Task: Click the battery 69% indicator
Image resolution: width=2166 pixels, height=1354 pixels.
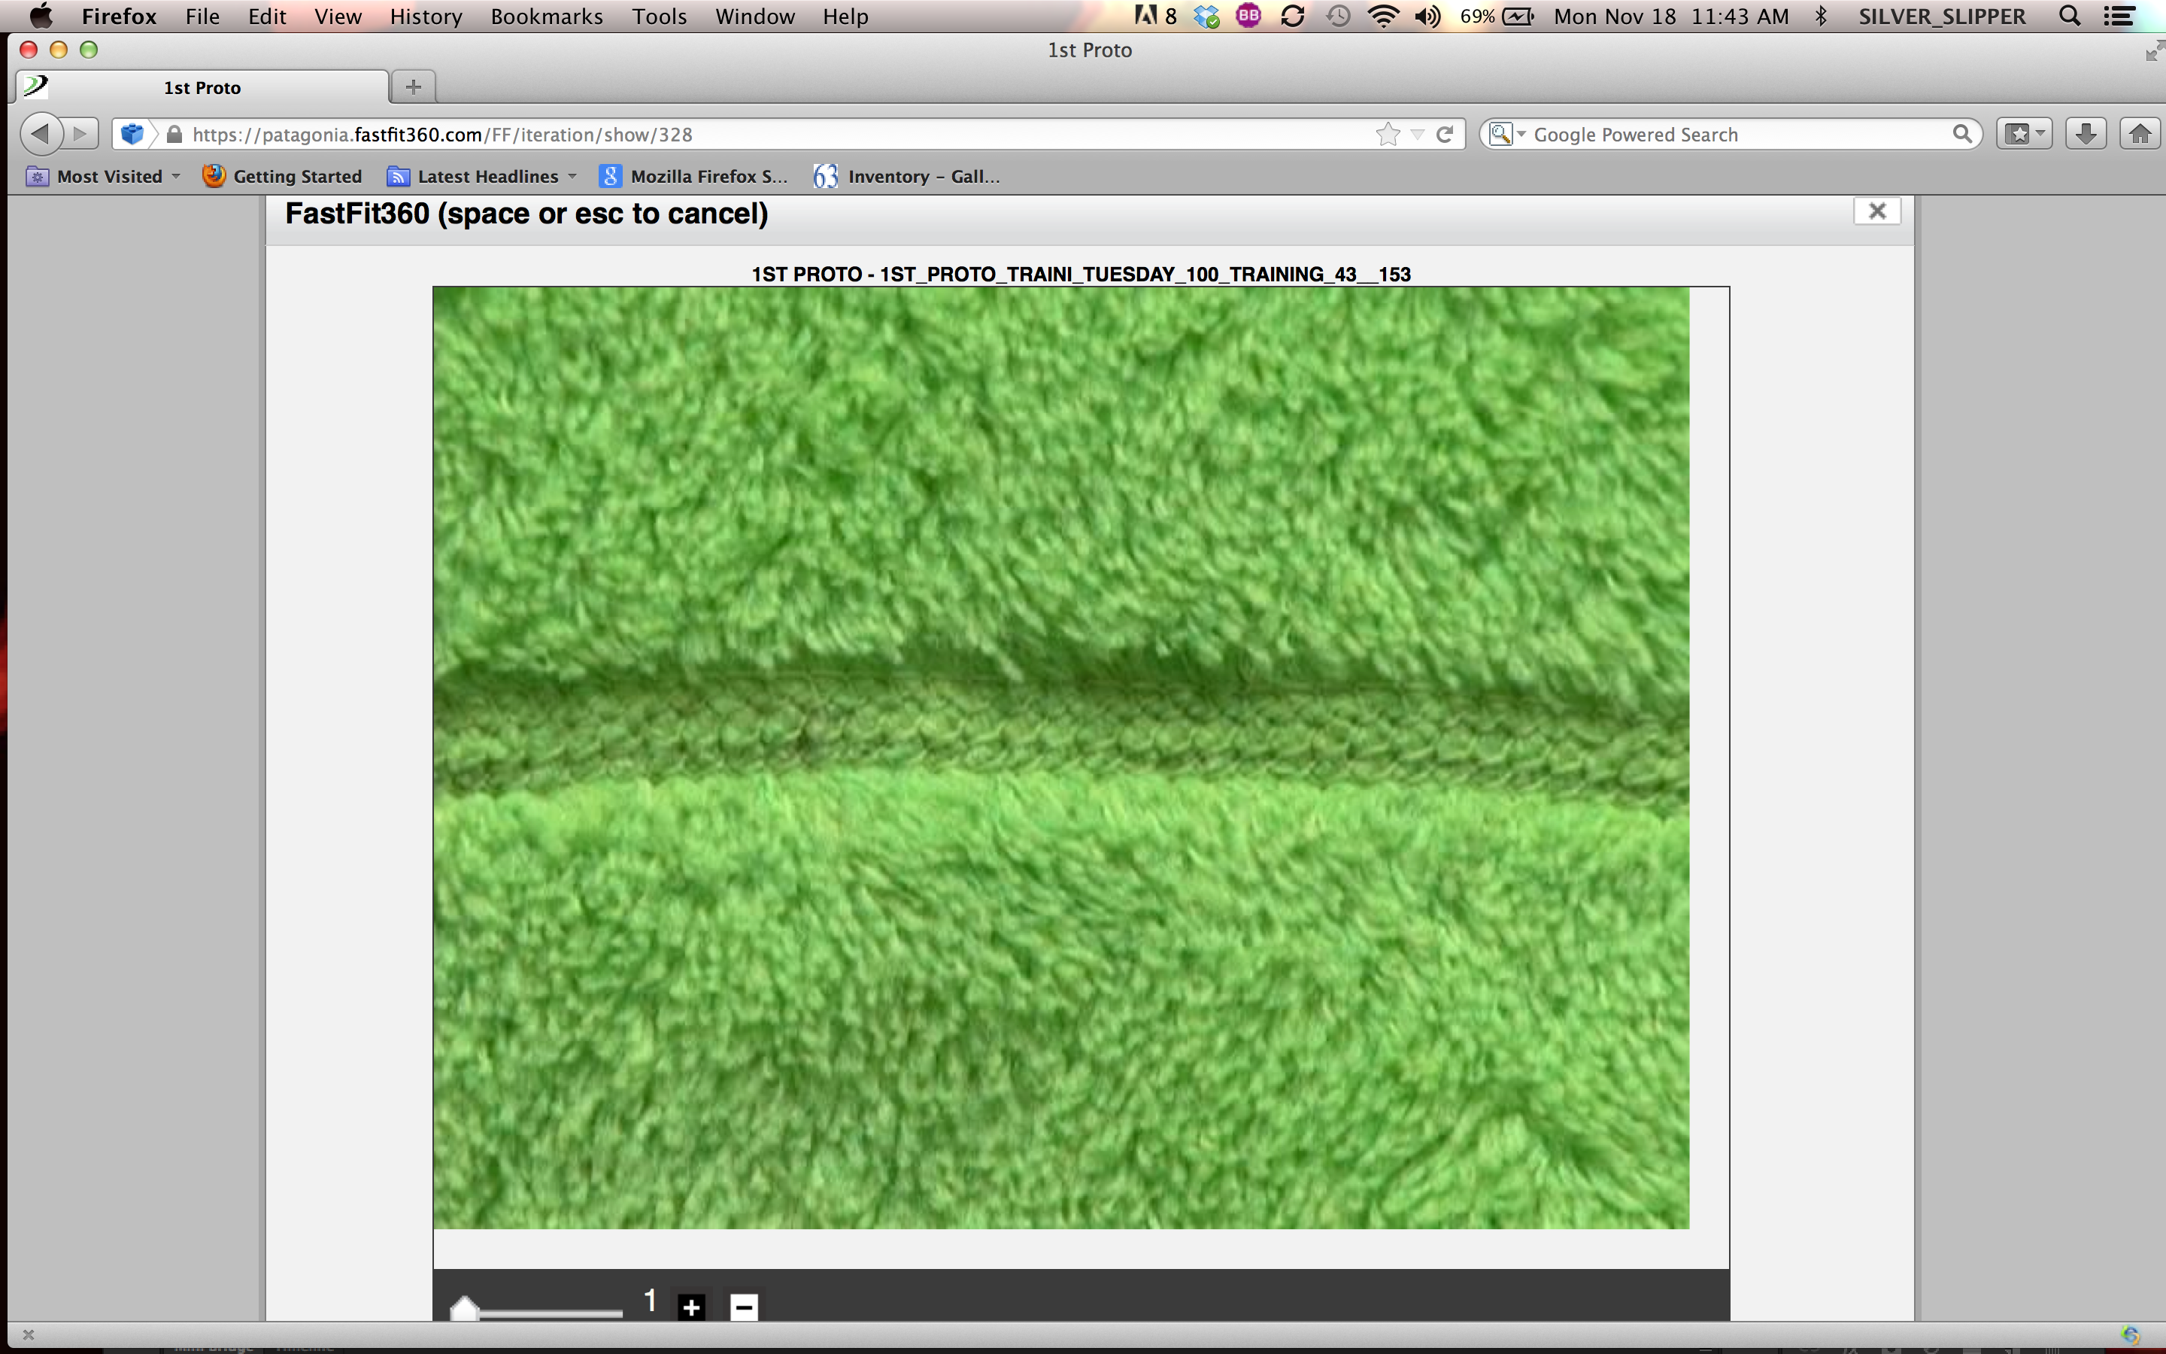Action: click(x=1497, y=16)
